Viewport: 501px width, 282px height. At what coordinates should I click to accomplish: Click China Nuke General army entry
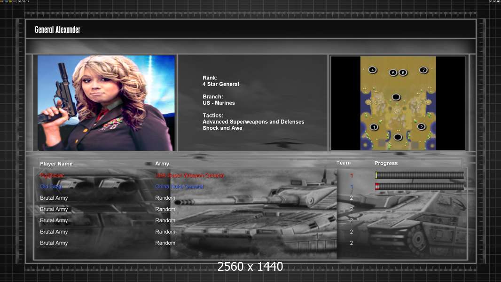tap(179, 187)
